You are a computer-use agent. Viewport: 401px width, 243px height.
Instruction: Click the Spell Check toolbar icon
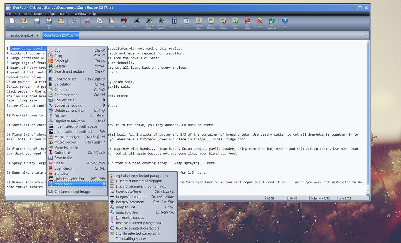pyautogui.click(x=247, y=23)
